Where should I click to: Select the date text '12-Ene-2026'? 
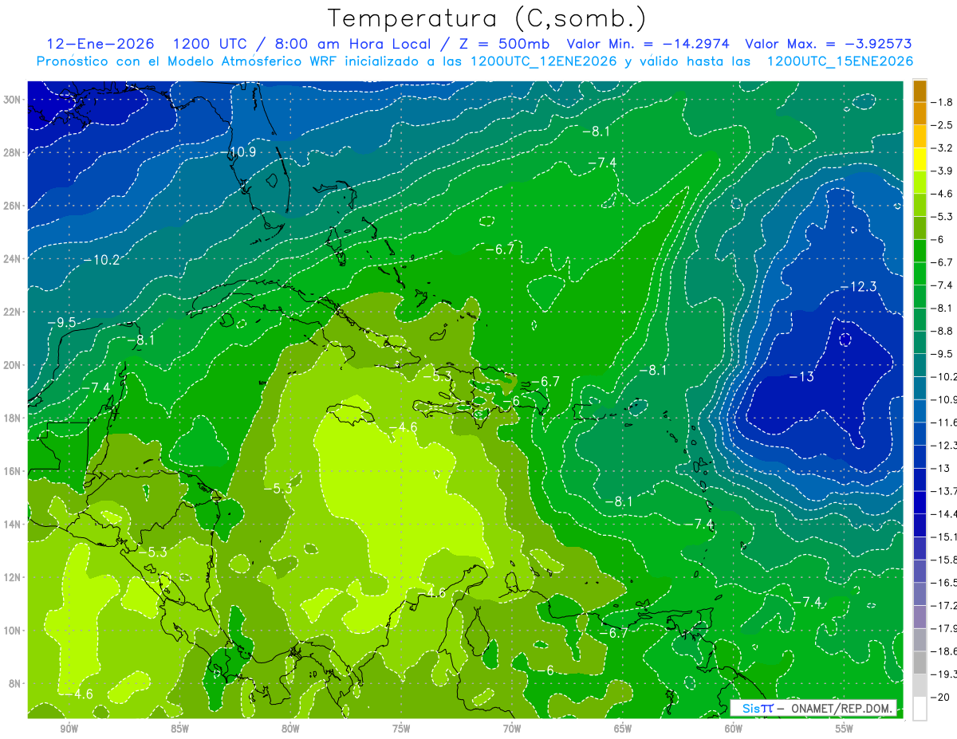coord(100,44)
